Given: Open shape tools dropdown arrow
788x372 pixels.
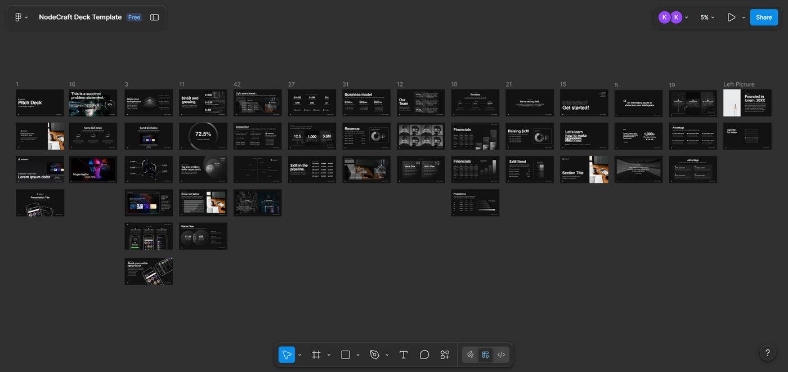Looking at the screenshot, I should (x=358, y=355).
